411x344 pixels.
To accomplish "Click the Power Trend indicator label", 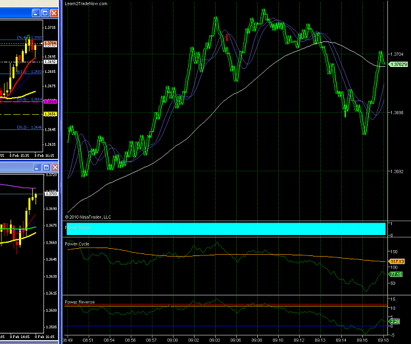I will [x=78, y=228].
